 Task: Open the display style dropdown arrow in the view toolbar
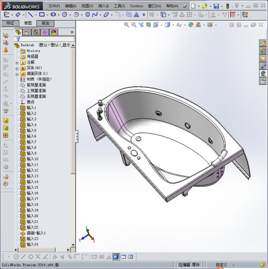(173, 25)
